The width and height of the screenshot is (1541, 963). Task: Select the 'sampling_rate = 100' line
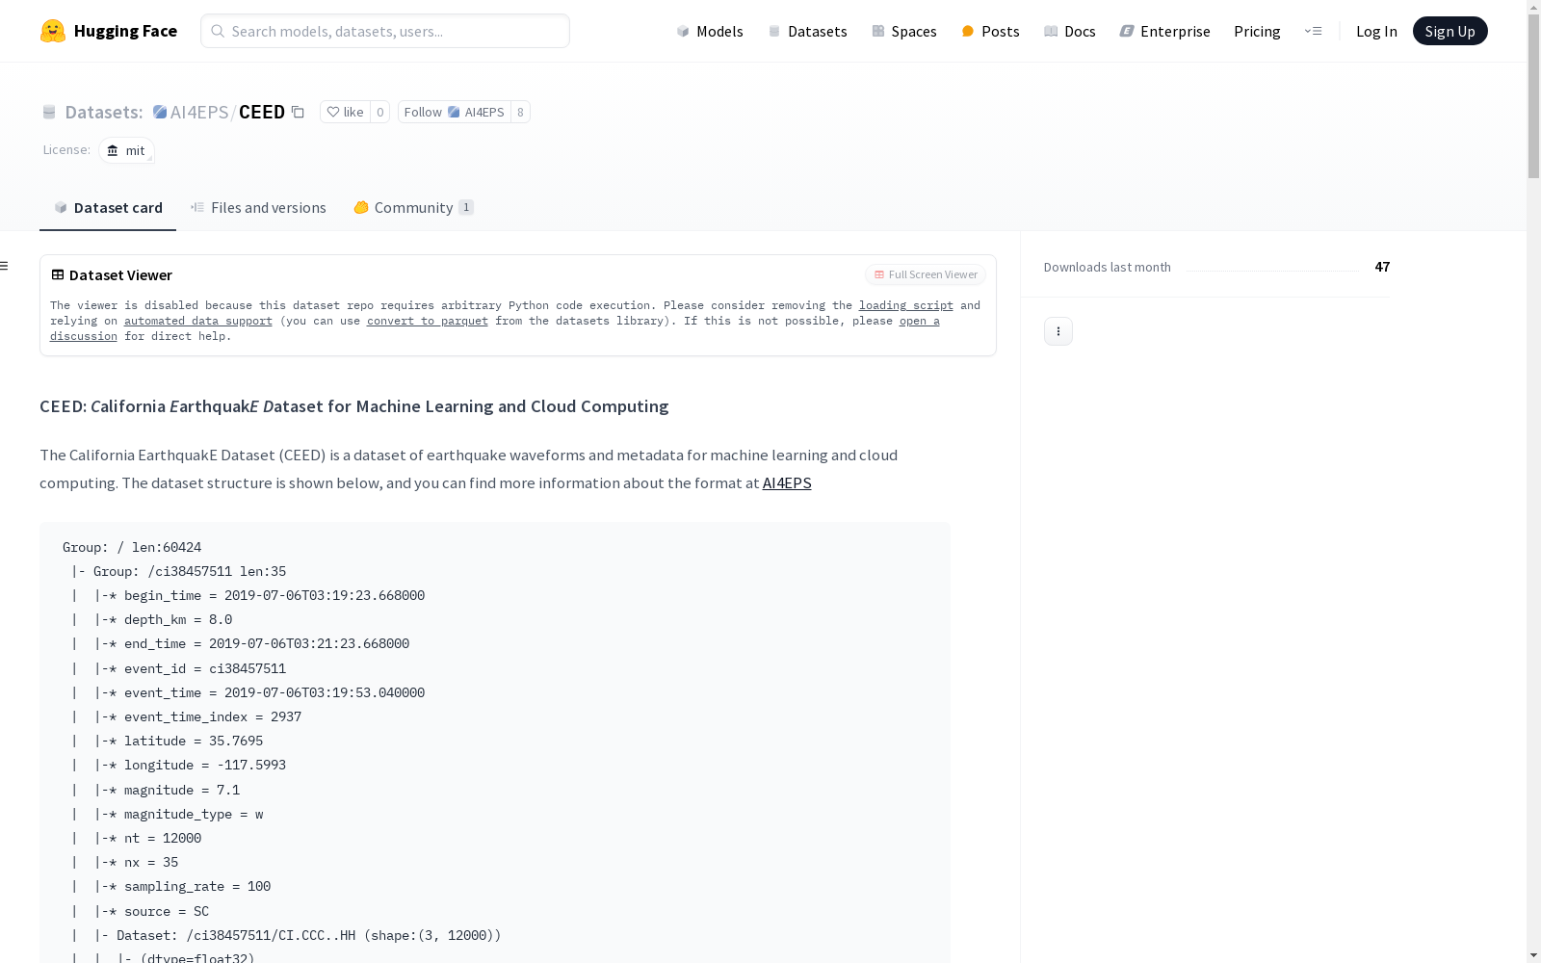point(197,886)
